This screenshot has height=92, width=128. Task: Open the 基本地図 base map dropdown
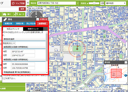[x=116, y=3]
